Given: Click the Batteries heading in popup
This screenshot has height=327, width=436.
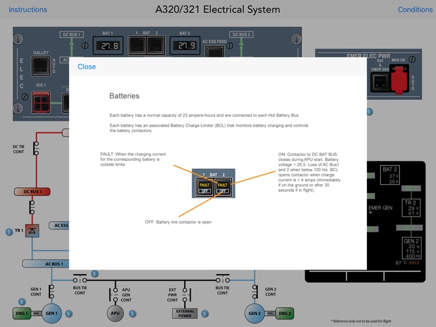Looking at the screenshot, I should pos(124,96).
